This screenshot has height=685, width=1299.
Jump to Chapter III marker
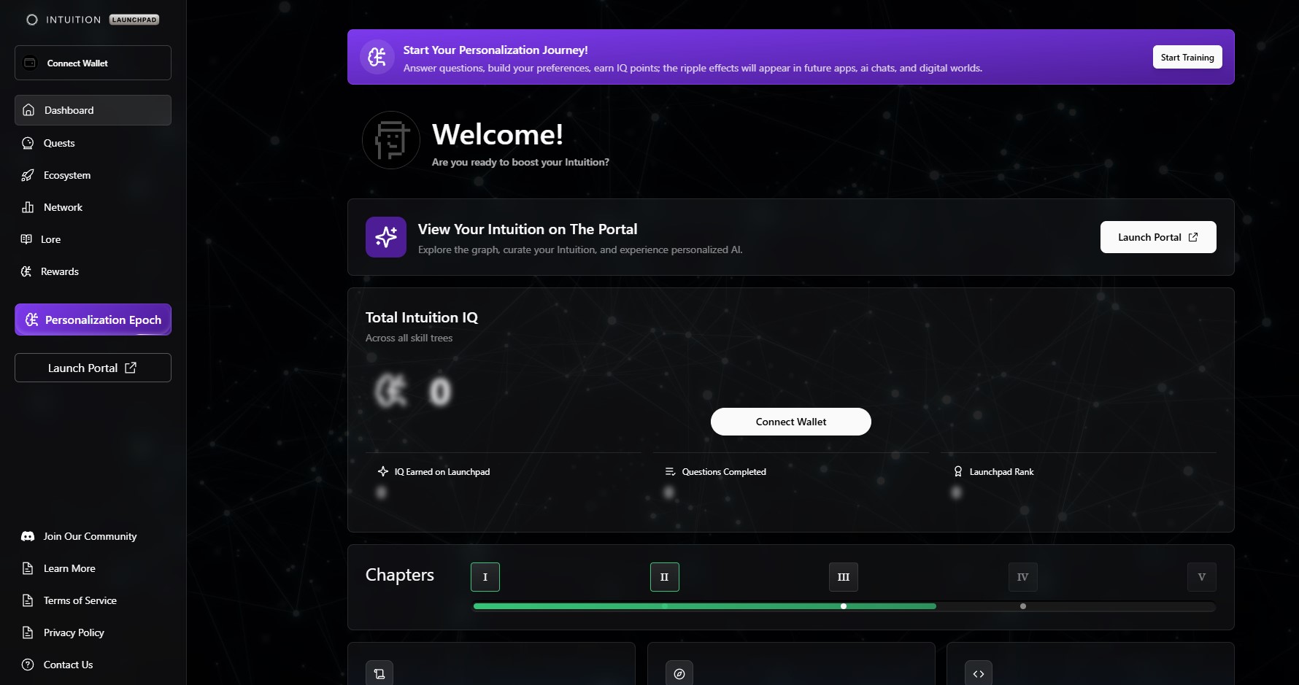[x=844, y=577]
